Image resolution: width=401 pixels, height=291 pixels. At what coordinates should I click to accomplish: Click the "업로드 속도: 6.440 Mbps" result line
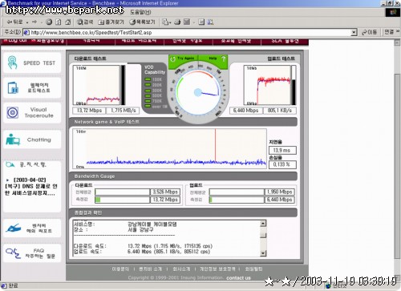[142, 252]
